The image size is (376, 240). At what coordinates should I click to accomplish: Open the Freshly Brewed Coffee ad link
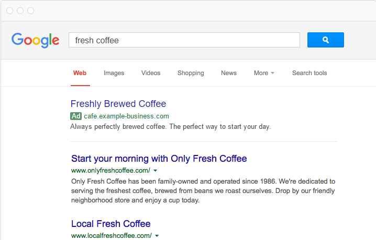click(x=118, y=104)
